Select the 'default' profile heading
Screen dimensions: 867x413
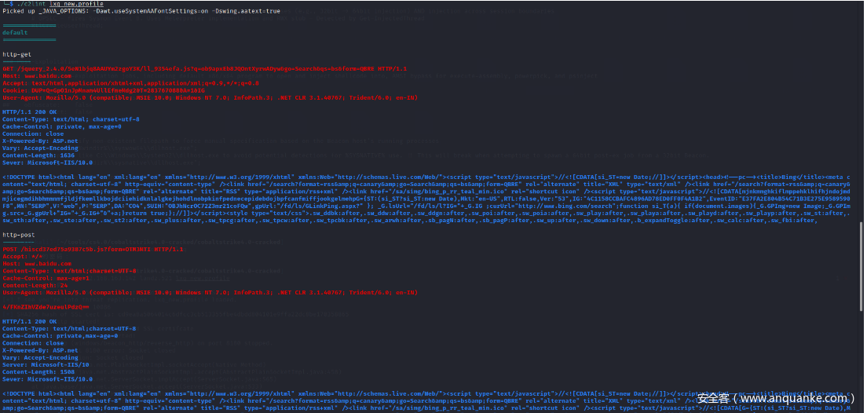15,33
